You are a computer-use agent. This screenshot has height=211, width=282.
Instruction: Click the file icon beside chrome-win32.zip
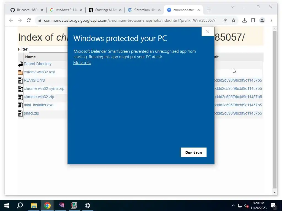click(20, 97)
